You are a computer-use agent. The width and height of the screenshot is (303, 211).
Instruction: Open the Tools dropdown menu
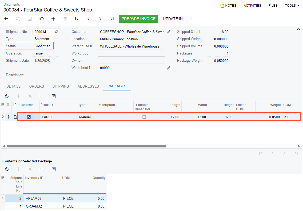tap(292, 5)
